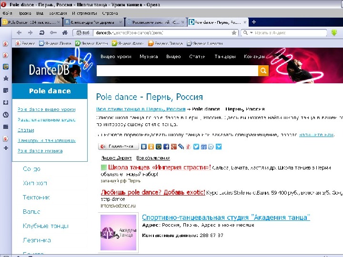
Task: Open the Notes panel in the sidebar
Action: tap(6, 90)
